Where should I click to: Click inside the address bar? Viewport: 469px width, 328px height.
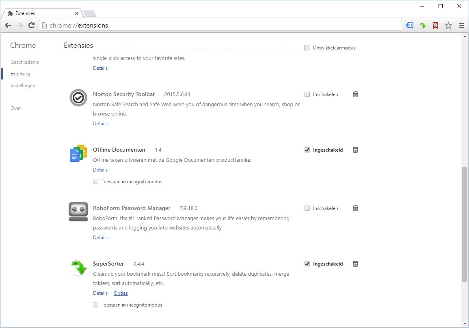162,25
